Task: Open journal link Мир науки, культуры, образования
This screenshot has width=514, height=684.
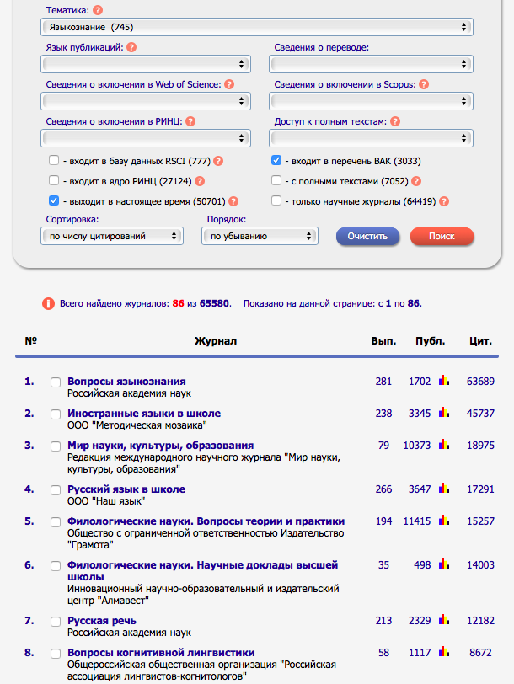Action: click(x=161, y=446)
